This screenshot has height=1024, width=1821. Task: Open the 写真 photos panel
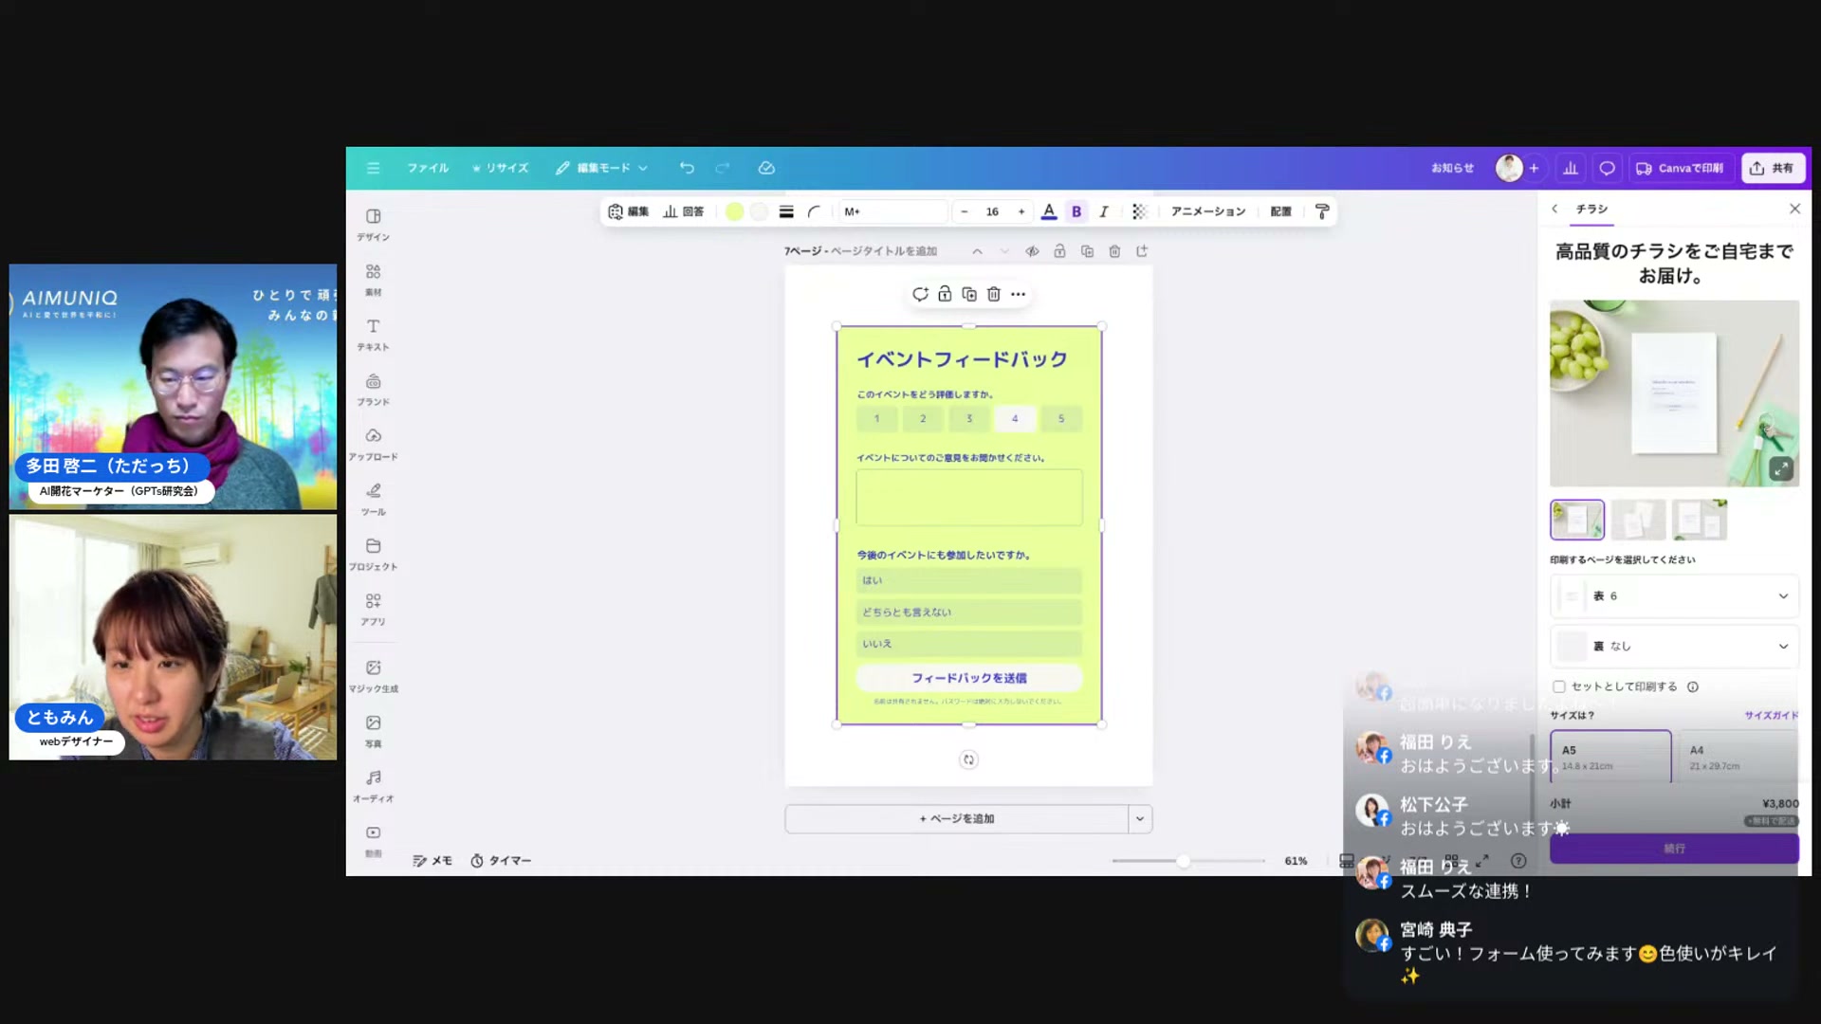tap(373, 731)
